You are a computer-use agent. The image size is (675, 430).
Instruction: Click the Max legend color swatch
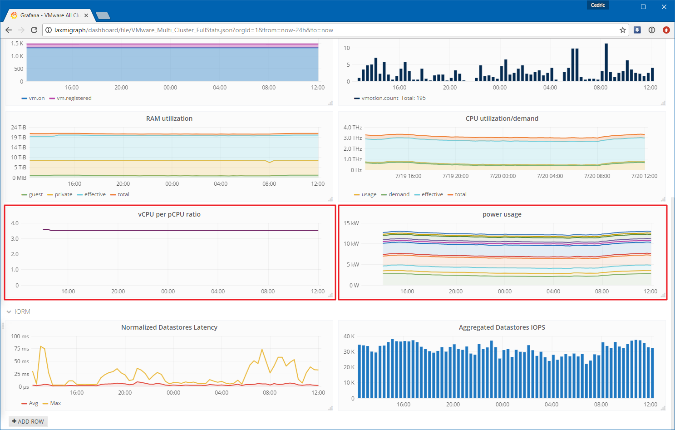tap(45, 403)
